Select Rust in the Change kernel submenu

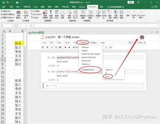click(x=107, y=77)
